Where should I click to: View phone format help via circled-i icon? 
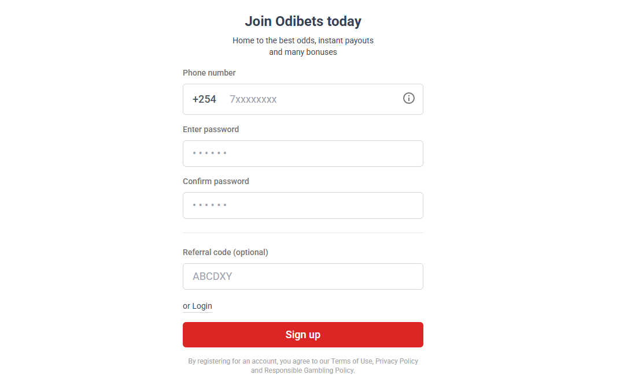(409, 98)
